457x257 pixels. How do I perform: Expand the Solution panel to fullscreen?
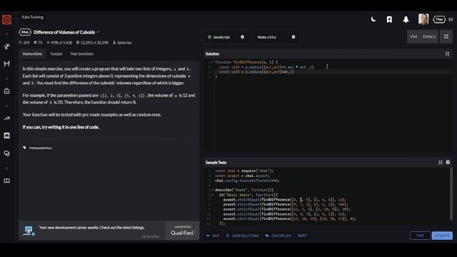pyautogui.click(x=447, y=54)
